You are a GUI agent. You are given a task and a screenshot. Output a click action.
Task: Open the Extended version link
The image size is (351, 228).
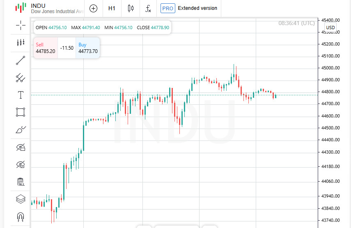[x=197, y=8]
